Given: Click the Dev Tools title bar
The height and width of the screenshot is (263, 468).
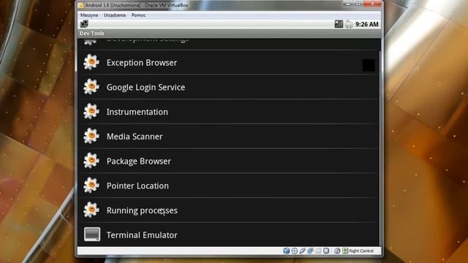Looking at the screenshot, I should [229, 33].
